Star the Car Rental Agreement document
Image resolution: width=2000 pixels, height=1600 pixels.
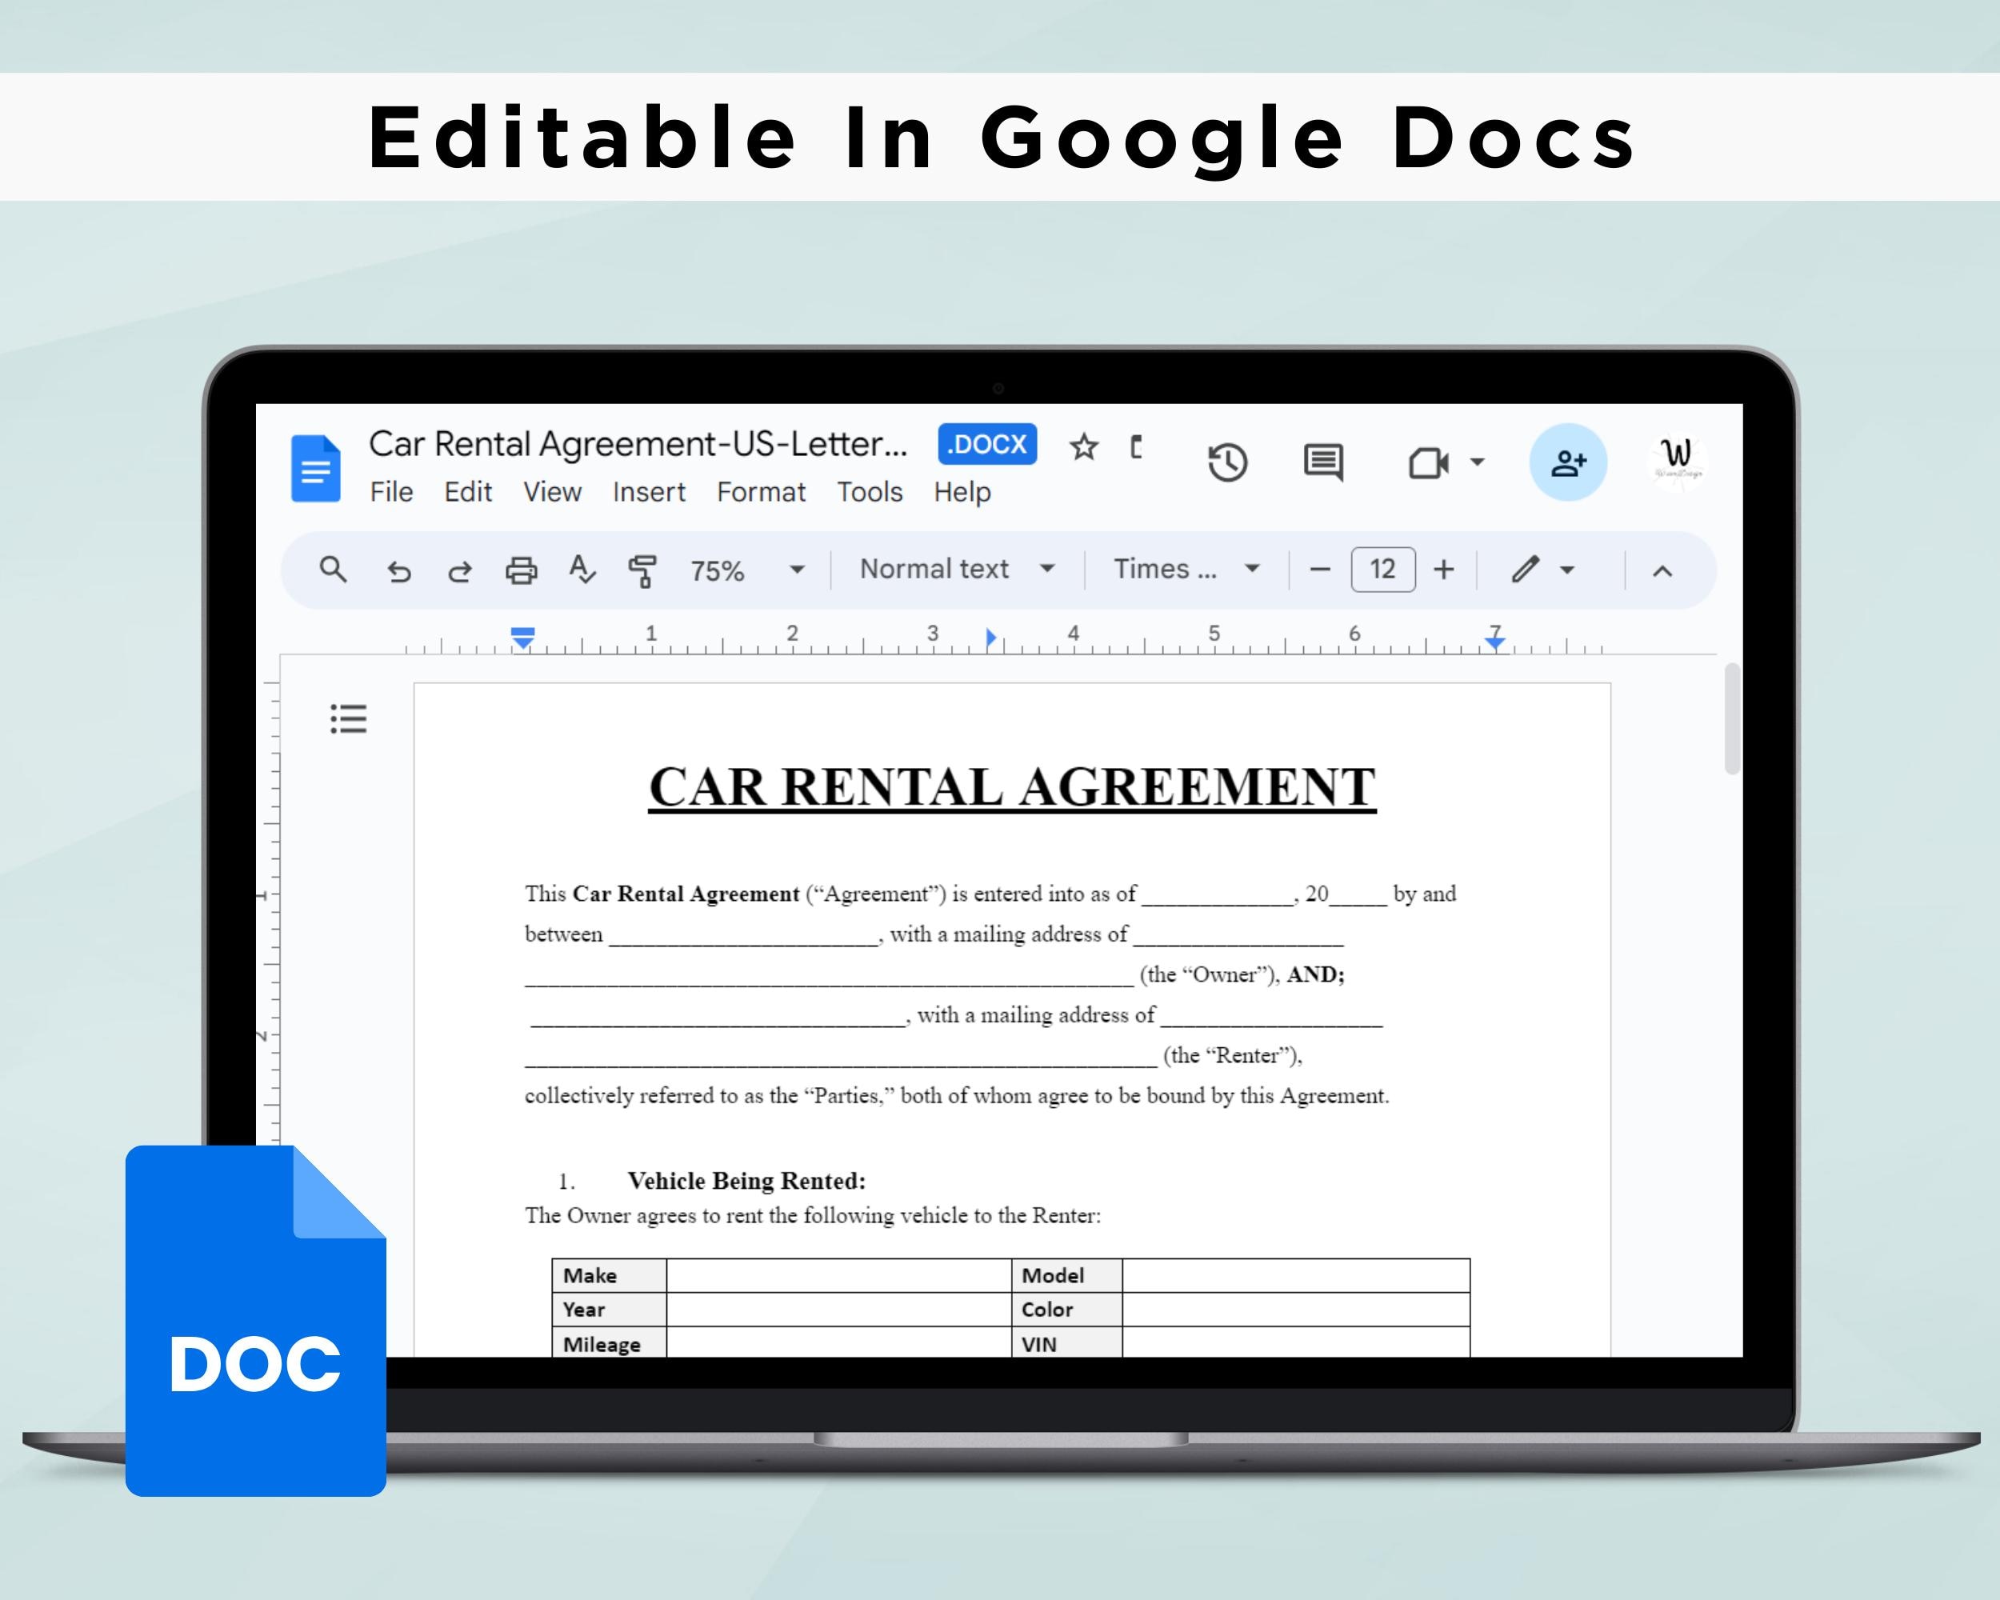[x=1083, y=447]
